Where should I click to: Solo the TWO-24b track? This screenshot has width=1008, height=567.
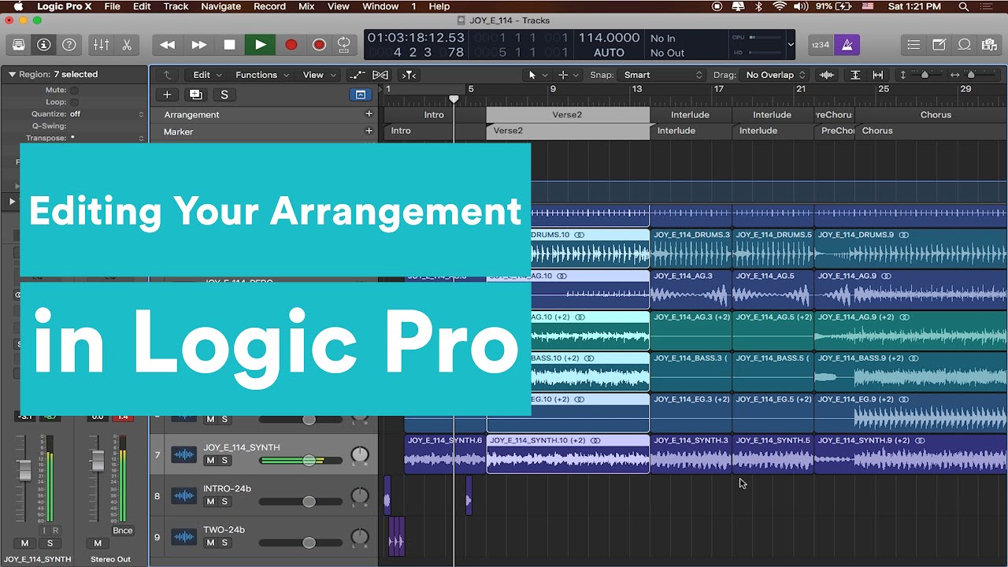pos(224,543)
